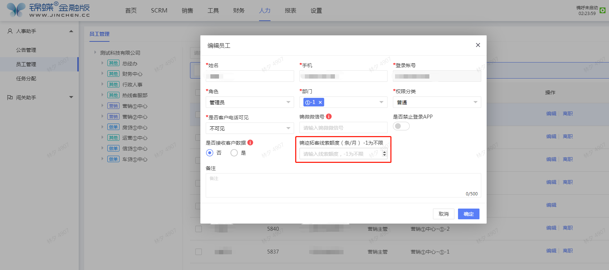The image size is (609, 270).
Task: Click the 备注 text area
Action: [x=344, y=185]
